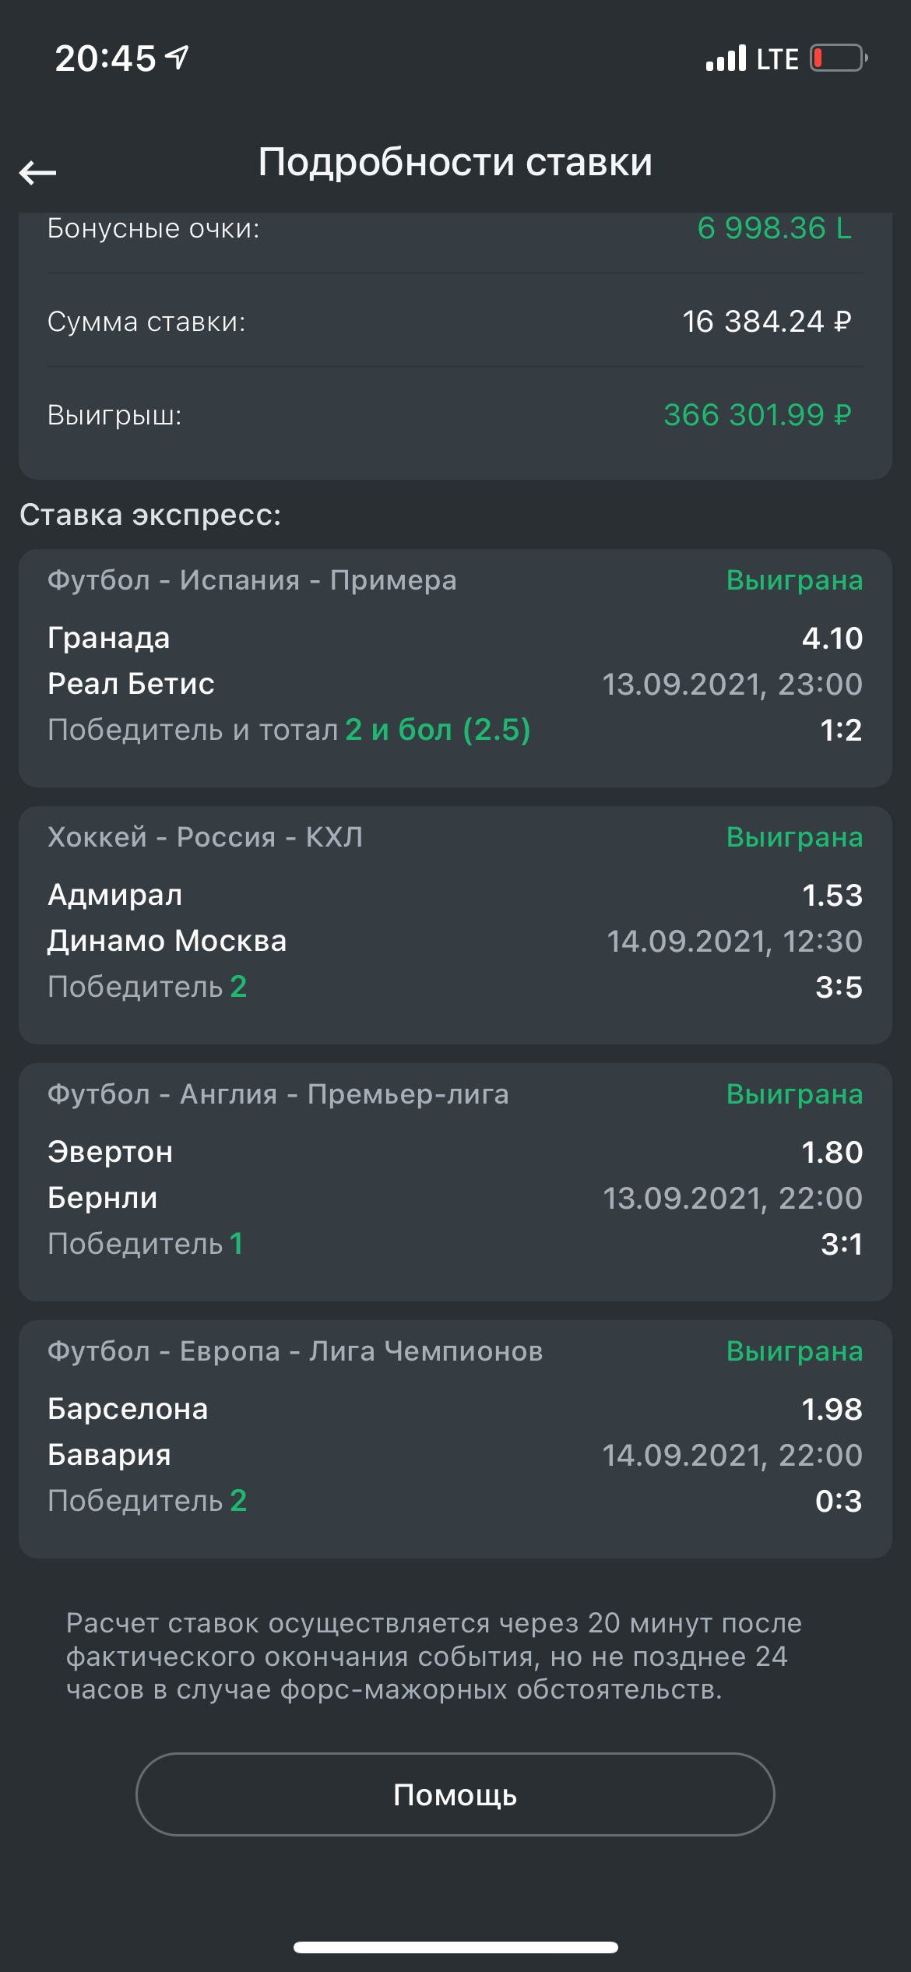Tap Футбол - Европа - Лига Чемпионов label
The width and height of the screenshot is (911, 1972).
(295, 1351)
